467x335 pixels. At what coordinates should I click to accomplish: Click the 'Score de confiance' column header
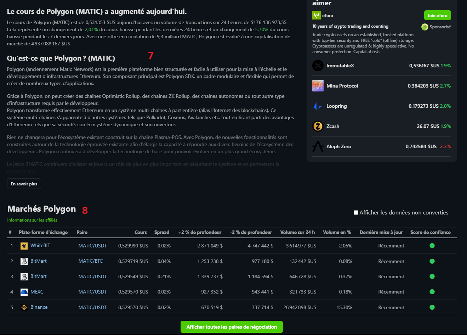tap(430, 233)
